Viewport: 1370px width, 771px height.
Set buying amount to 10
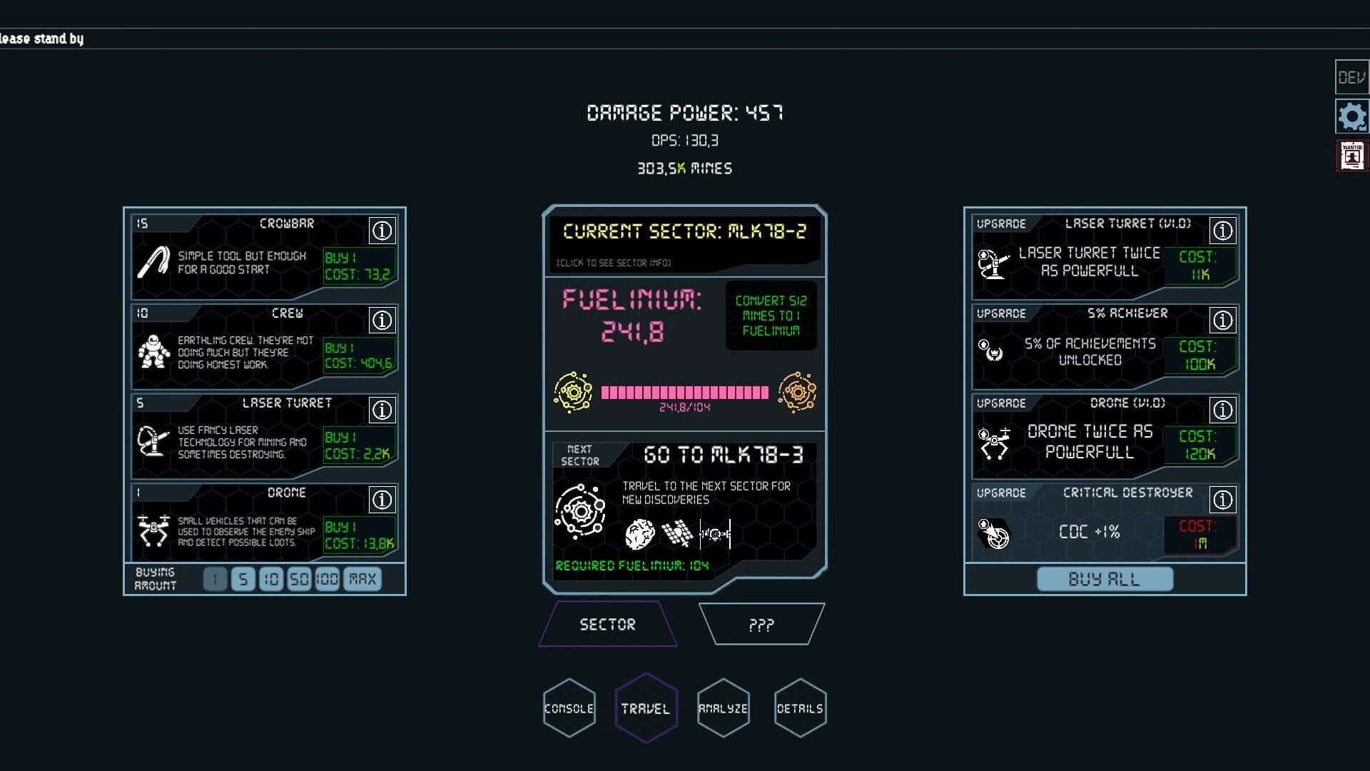click(x=270, y=579)
